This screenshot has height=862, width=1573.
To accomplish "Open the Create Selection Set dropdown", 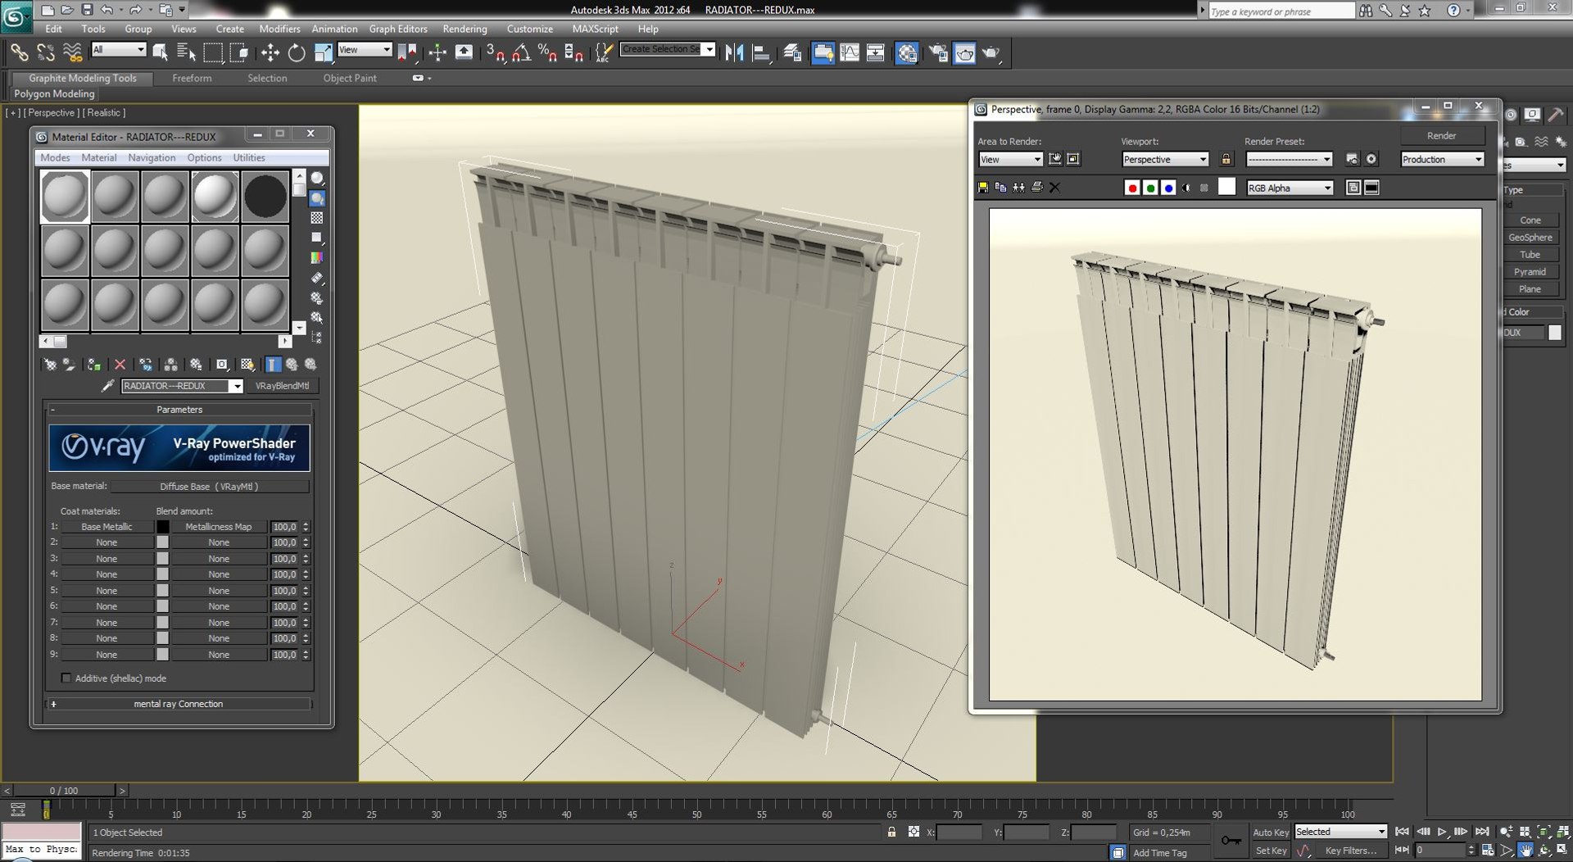I will pyautogui.click(x=668, y=50).
